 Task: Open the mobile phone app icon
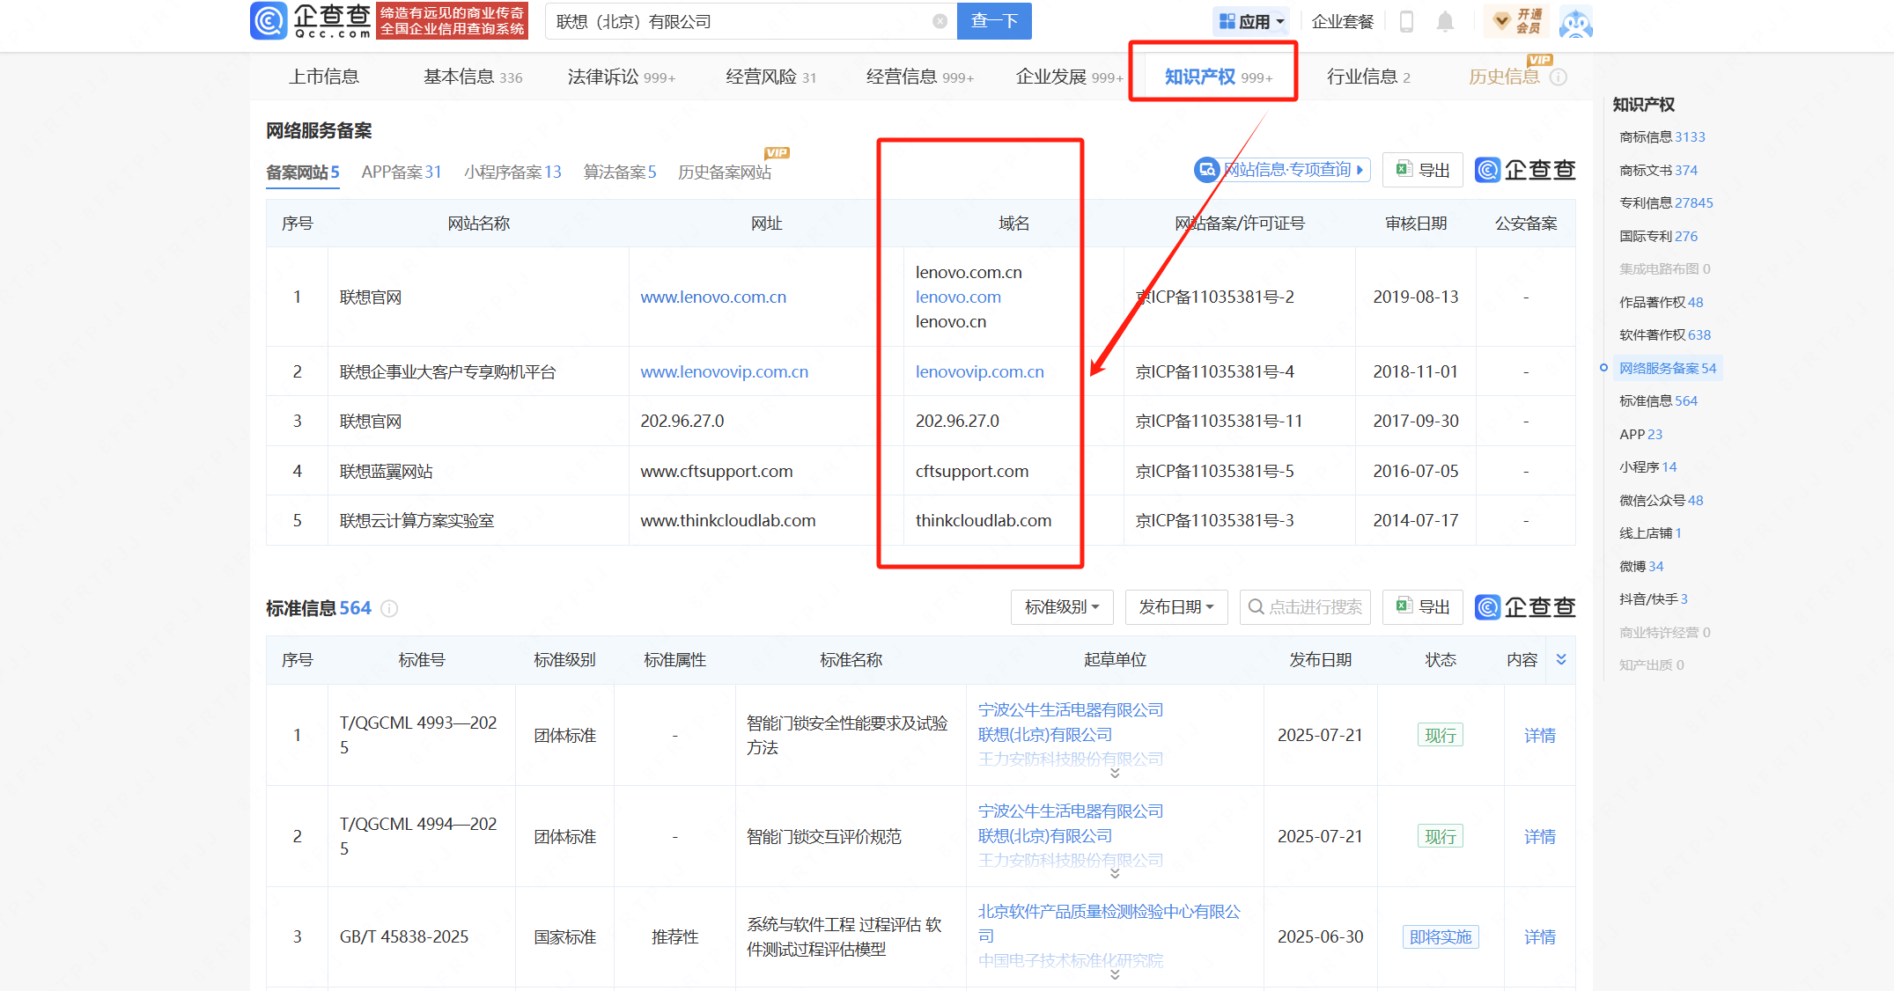[1406, 21]
